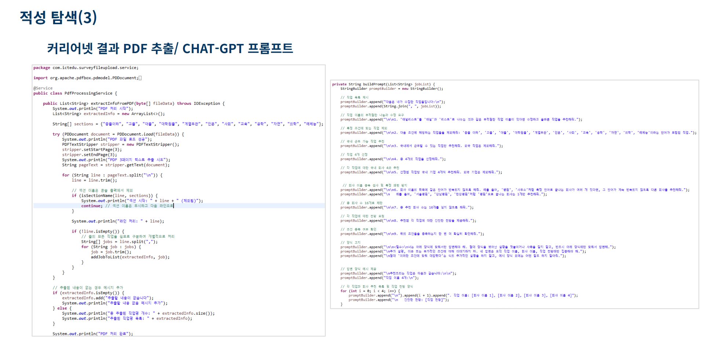
Task: Click the 'if (extractedInfo.isEmpty())' condition line
Action: [x=88, y=293]
